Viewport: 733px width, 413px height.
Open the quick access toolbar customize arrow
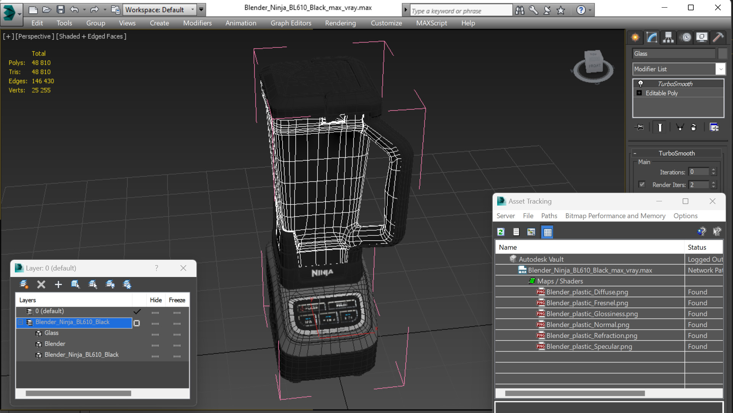(x=201, y=10)
